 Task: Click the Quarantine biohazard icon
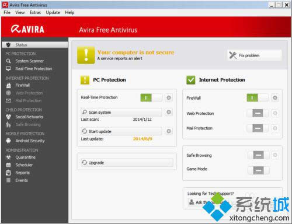tap(8, 157)
